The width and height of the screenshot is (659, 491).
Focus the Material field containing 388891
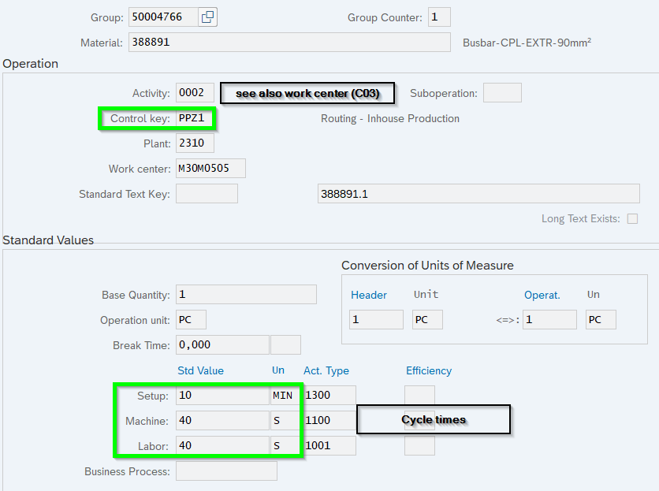[x=289, y=43]
